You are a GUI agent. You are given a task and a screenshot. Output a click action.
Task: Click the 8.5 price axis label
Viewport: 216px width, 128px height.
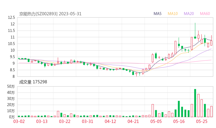[12, 70]
